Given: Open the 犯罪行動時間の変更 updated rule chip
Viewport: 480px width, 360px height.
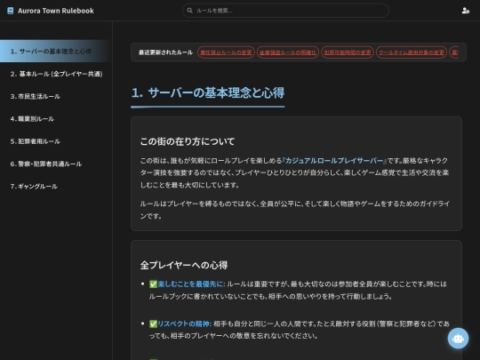Looking at the screenshot, I should (x=348, y=52).
